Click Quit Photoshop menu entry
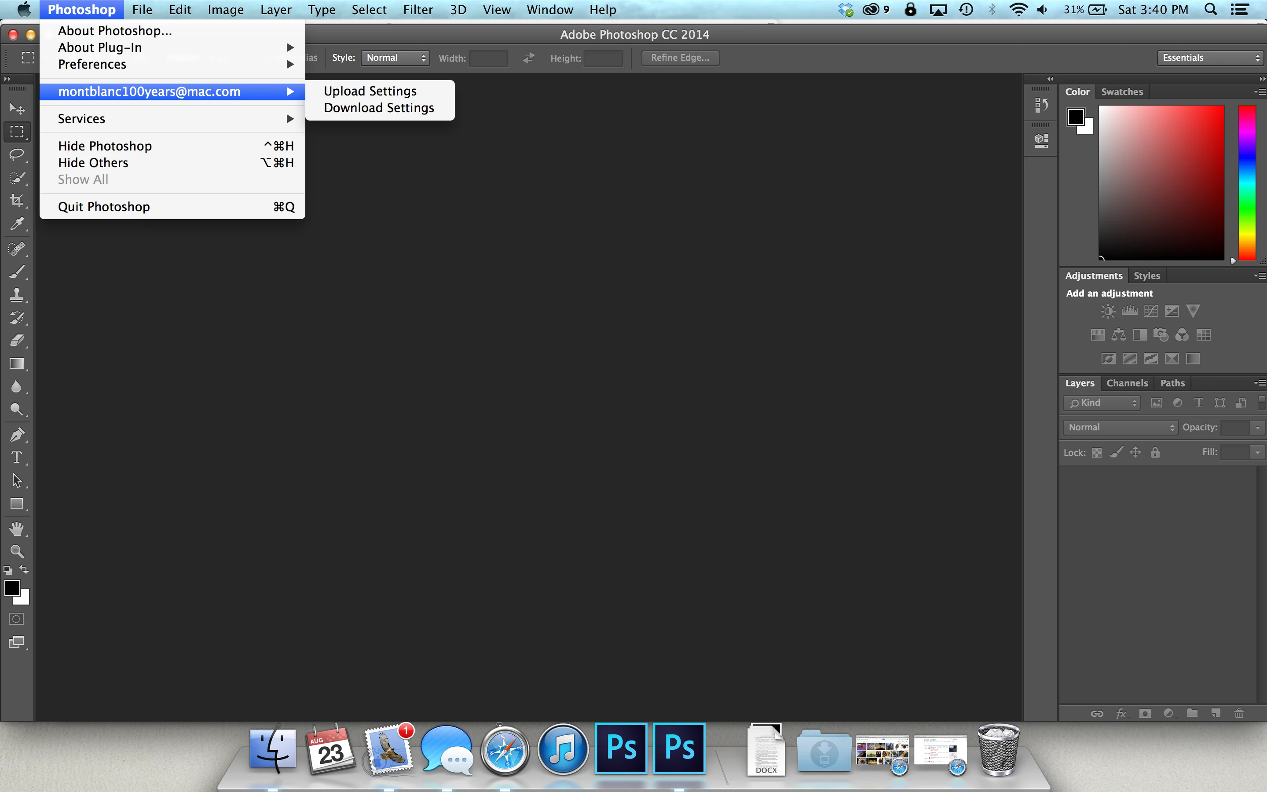 click(x=104, y=207)
